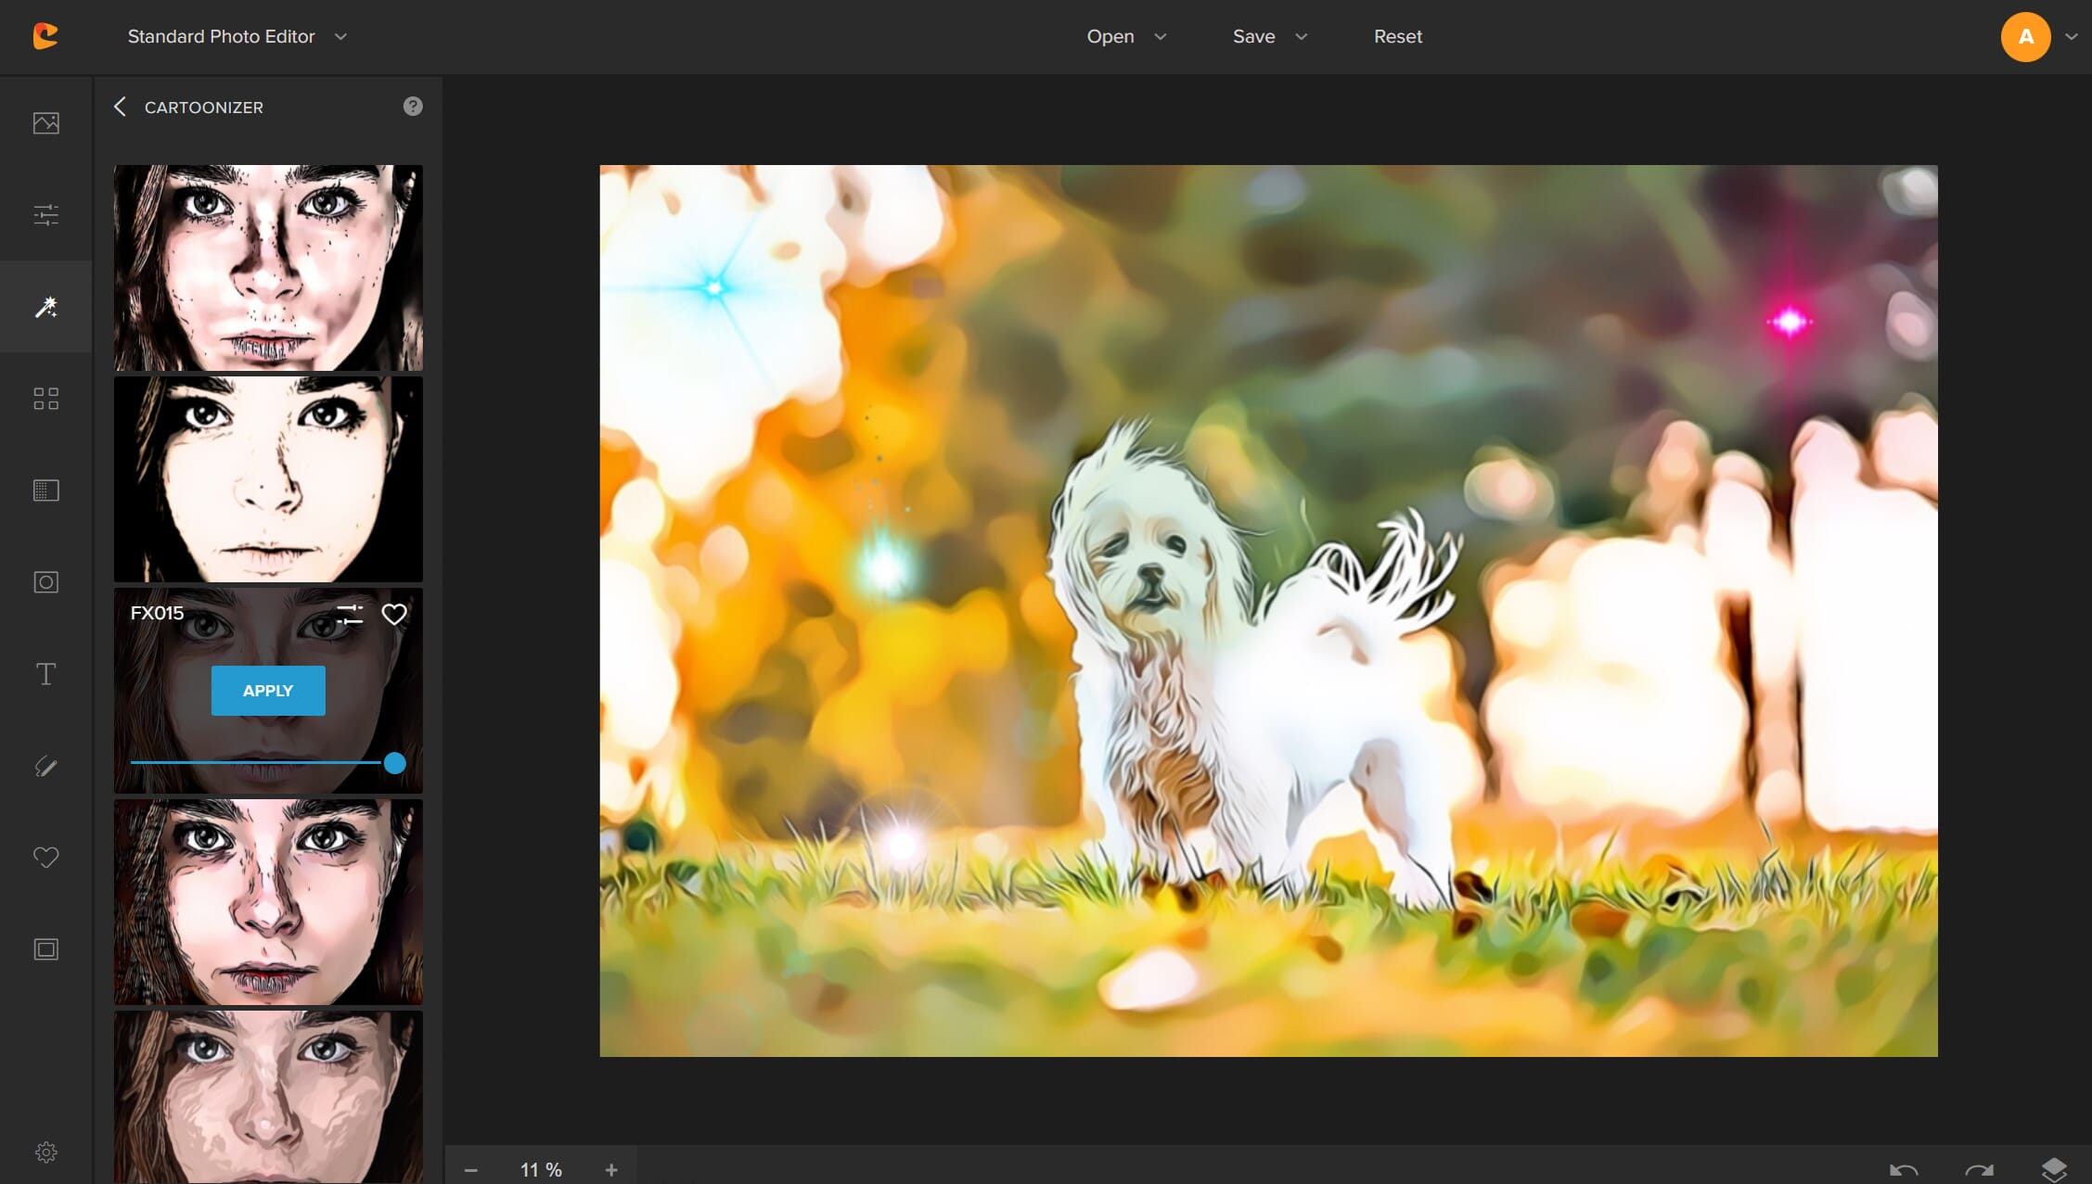Viewport: 2092px width, 1184px height.
Task: Apply the FX015 cartoonizer effect
Action: (268, 691)
